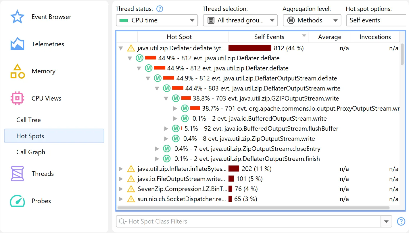This screenshot has width=409, height=233.
Task: Click warning icon next to Inflater.inflateBytes
Action: tap(131, 169)
